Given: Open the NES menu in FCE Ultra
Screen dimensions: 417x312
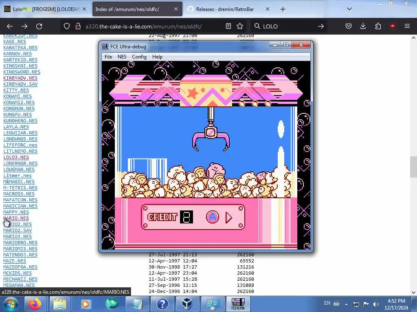Looking at the screenshot, I should point(122,57).
